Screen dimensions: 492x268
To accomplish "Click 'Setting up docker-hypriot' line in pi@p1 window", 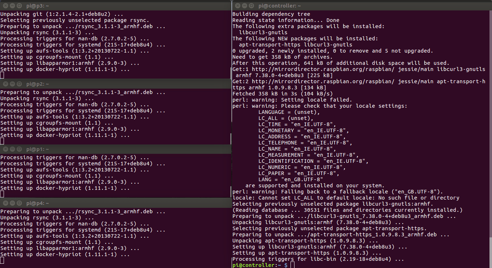I will (65, 188).
